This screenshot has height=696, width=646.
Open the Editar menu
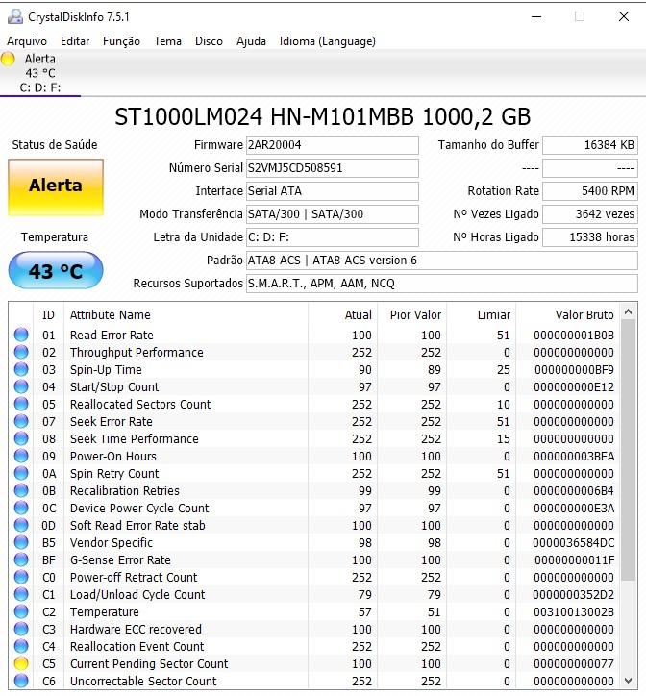(75, 41)
